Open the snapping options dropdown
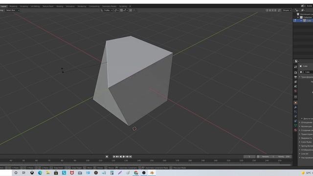This screenshot has height=176, width=313. point(126,10)
